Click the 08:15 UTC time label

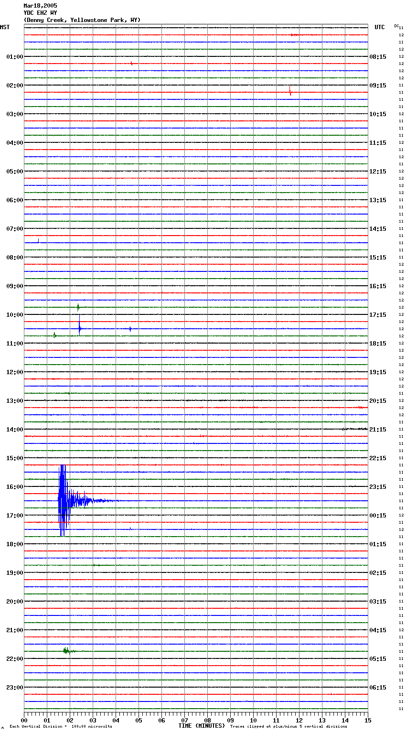click(378, 57)
